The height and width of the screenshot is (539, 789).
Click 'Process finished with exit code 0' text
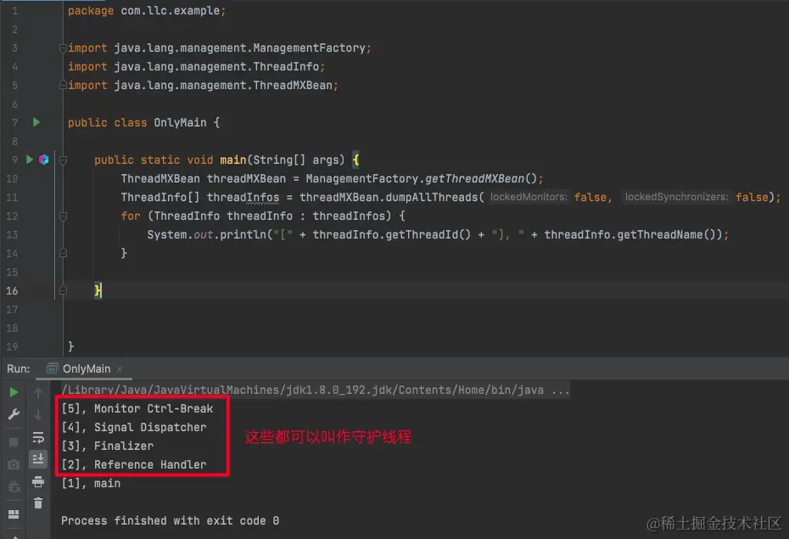pyautogui.click(x=170, y=520)
